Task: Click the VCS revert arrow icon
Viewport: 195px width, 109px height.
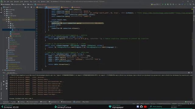Action: [x=190, y=4]
